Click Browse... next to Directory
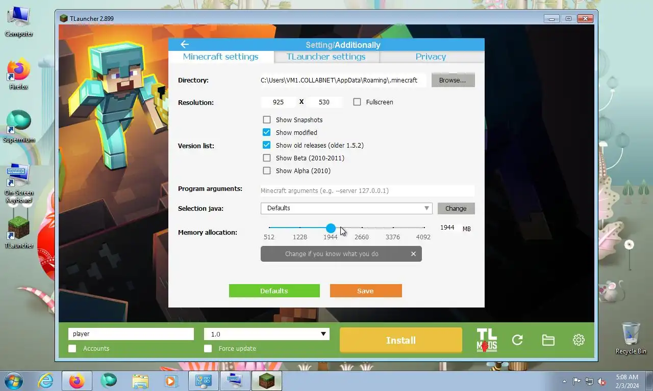This screenshot has height=391, width=653. pyautogui.click(x=453, y=80)
